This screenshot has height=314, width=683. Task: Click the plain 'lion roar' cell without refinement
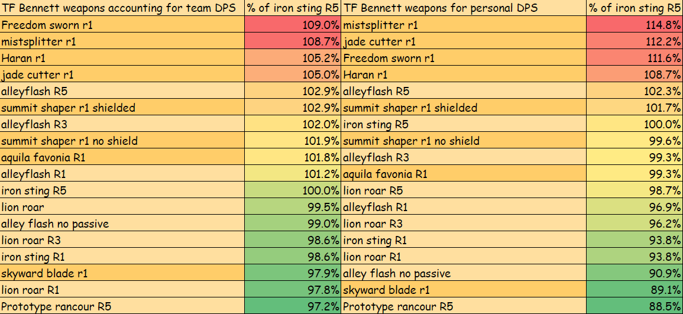tap(122, 207)
